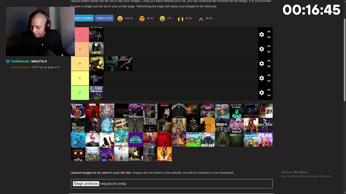
Task: Select Lost Luminosity image in B tier
Action: tap(125, 64)
